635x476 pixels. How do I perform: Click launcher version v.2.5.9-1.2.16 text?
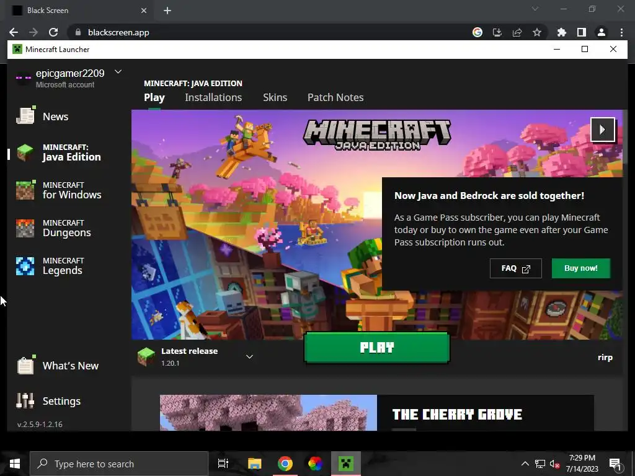tap(40, 424)
